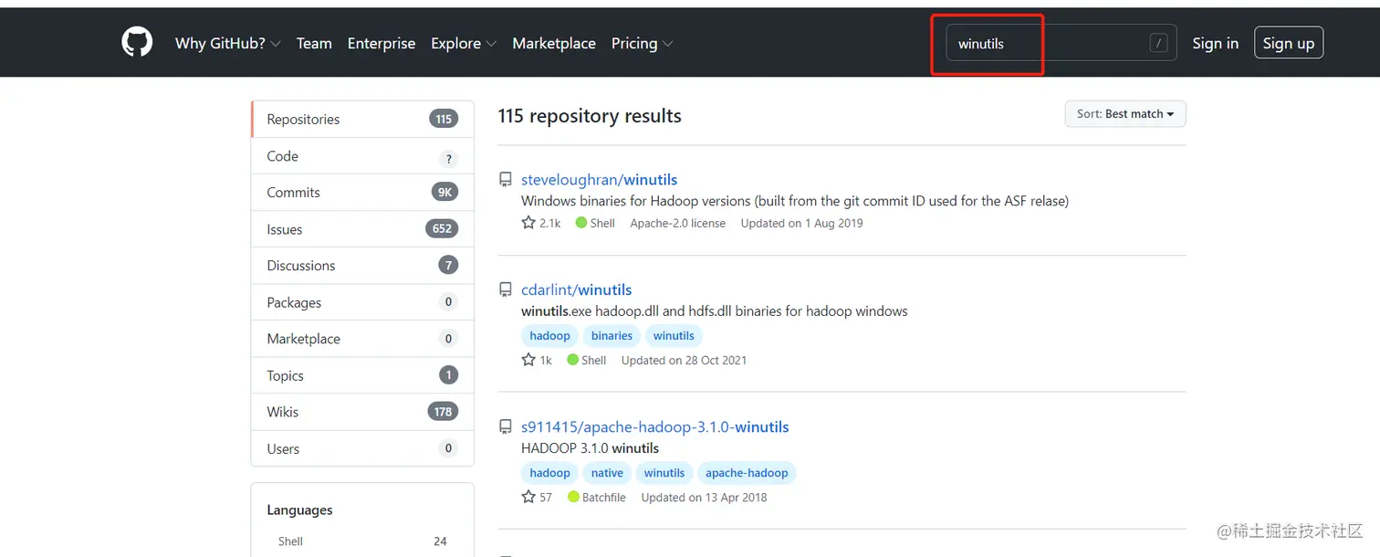1380x557 pixels.
Task: Click repo icon beside steveloughran/winutils
Action: (x=505, y=180)
